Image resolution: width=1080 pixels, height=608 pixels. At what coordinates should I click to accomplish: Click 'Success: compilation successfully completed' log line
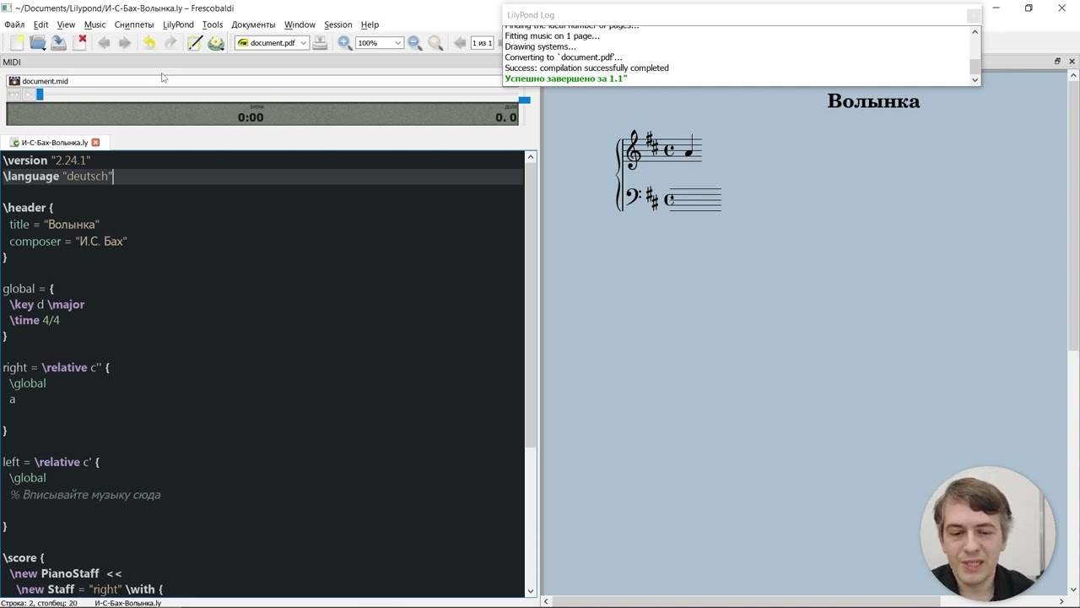[x=586, y=68]
